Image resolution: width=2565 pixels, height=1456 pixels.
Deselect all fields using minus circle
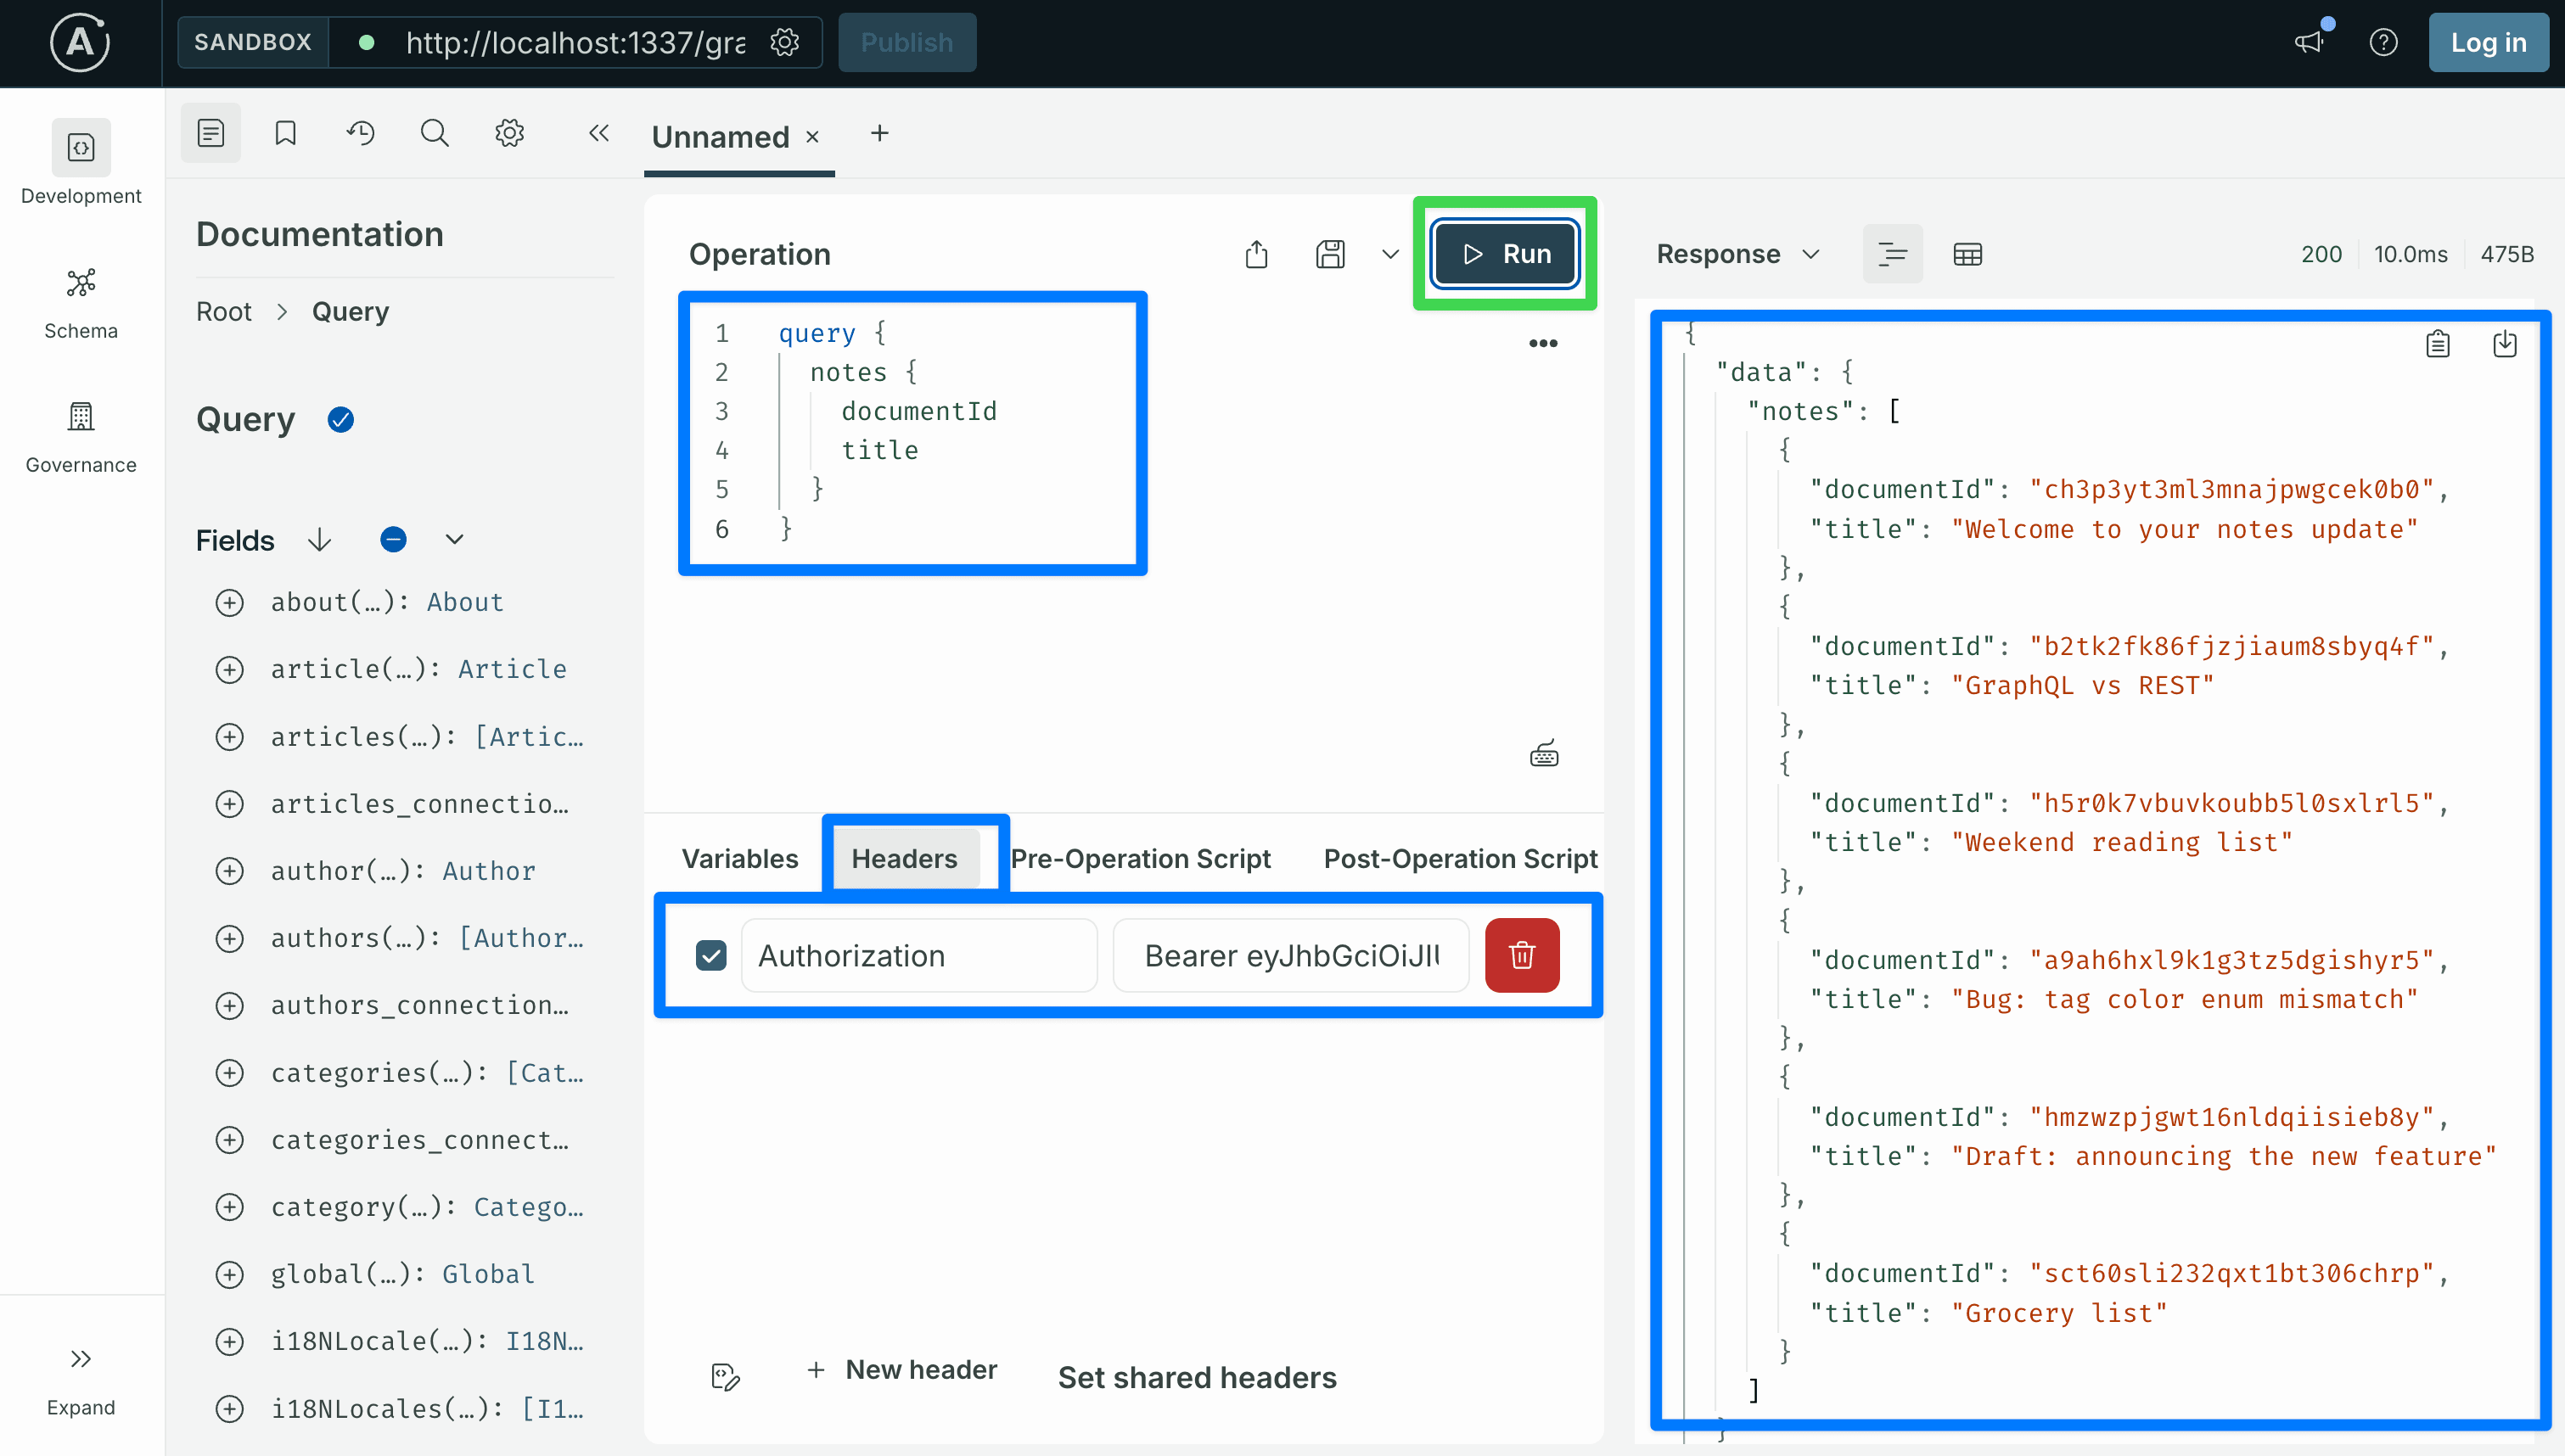(393, 540)
